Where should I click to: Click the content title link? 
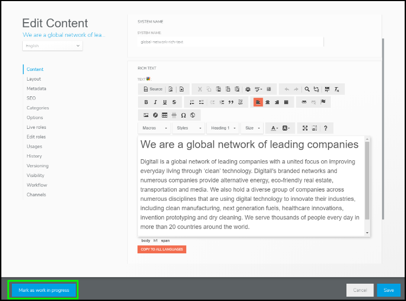point(64,35)
